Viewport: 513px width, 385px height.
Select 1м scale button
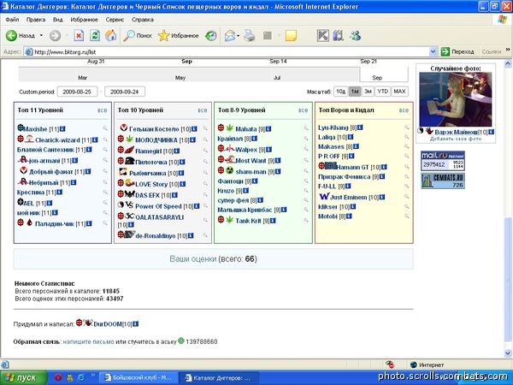coord(355,92)
